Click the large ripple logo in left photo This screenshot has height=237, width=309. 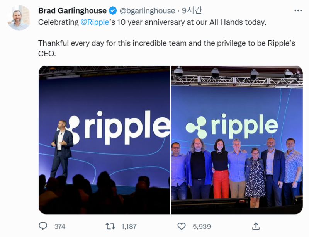[118, 128]
